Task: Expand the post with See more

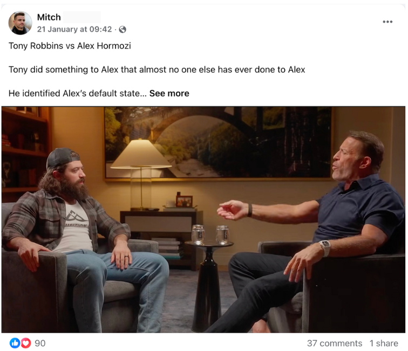Action: (169, 93)
